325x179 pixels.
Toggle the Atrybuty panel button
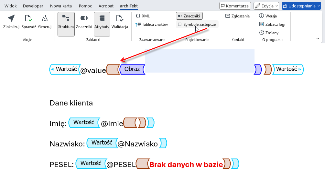[x=102, y=24]
